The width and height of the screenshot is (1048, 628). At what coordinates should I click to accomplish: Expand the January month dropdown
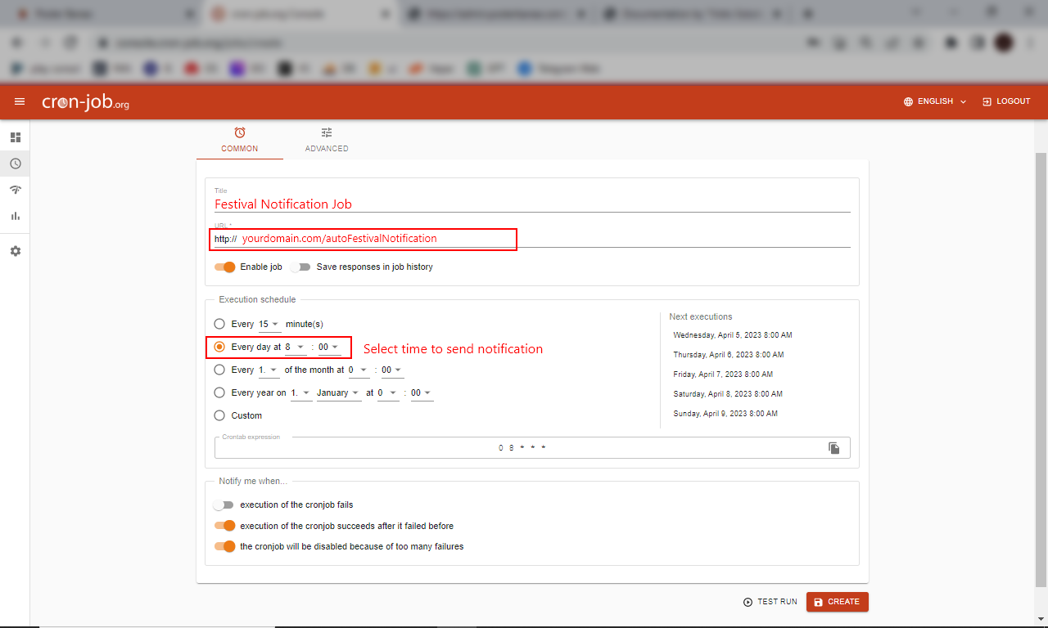[x=338, y=393]
